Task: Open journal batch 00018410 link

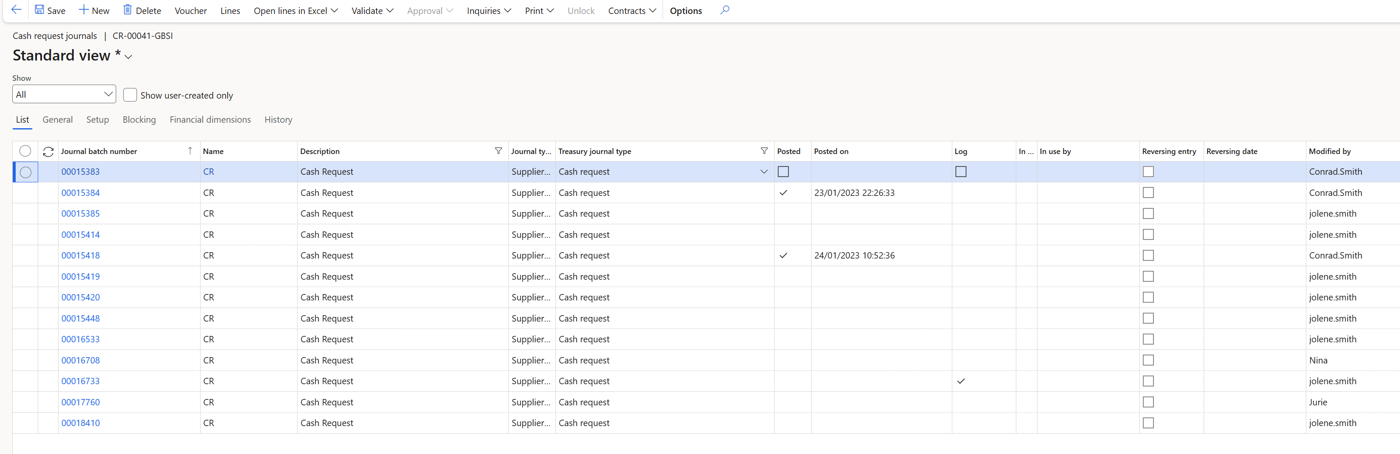Action: coord(81,423)
